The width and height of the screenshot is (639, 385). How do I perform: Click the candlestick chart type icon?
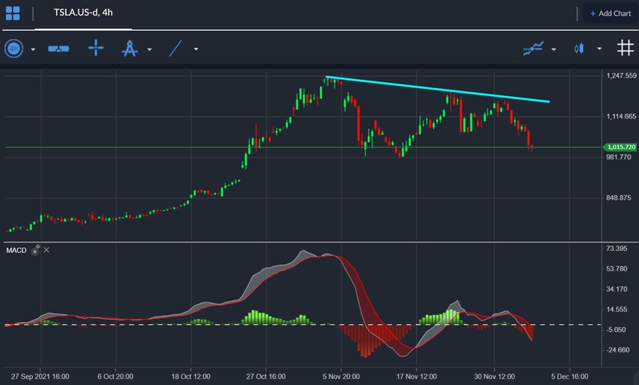pyautogui.click(x=579, y=48)
